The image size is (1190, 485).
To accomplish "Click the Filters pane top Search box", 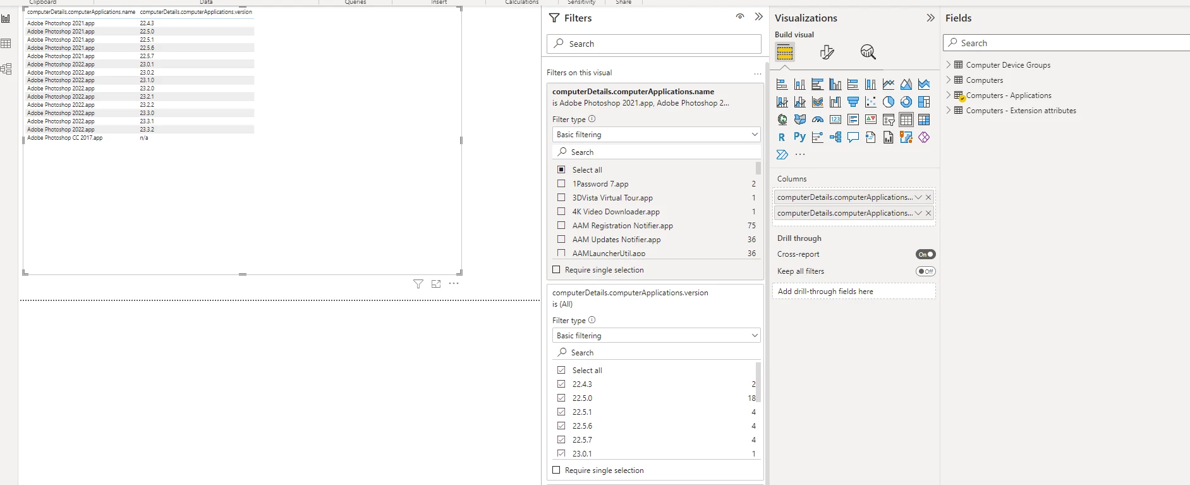I will (653, 44).
